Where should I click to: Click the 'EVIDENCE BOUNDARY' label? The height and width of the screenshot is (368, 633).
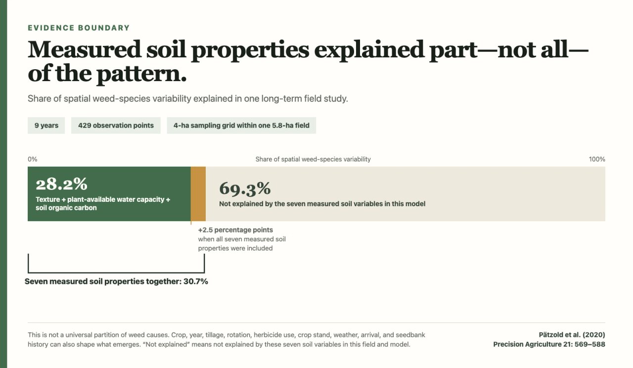[79, 28]
